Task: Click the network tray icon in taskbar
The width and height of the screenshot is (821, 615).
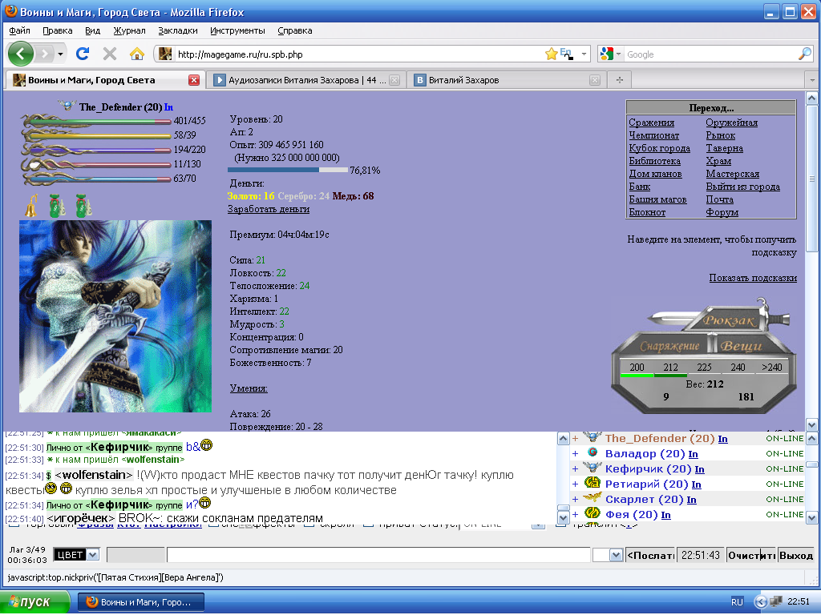Action: point(775,601)
